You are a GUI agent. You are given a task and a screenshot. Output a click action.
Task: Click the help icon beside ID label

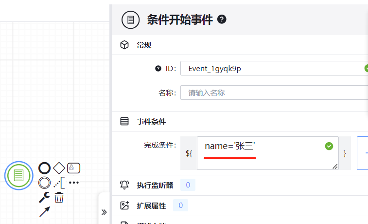[158, 68]
